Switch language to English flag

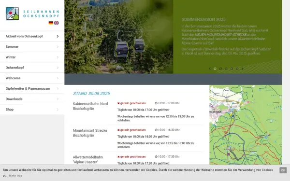[57, 23]
